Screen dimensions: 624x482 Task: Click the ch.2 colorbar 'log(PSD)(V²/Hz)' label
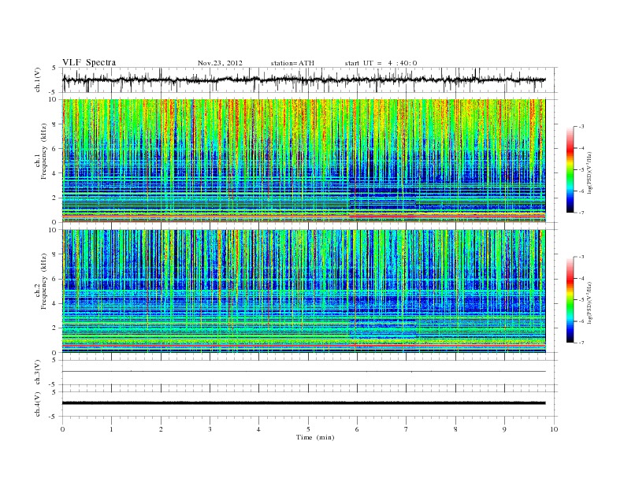point(589,302)
